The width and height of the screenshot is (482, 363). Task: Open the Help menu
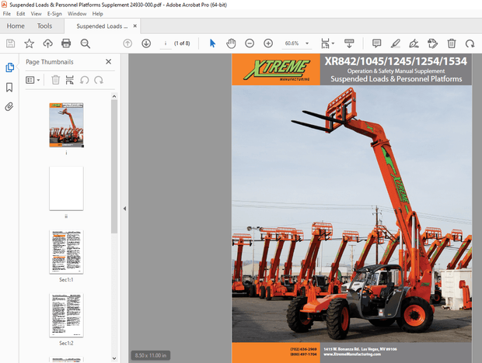97,14
